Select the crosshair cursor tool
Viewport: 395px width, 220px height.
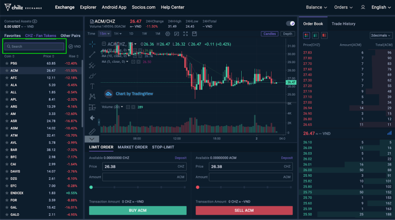point(92,44)
